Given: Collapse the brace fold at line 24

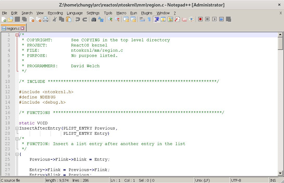Looking at the screenshot, I should point(17,154).
